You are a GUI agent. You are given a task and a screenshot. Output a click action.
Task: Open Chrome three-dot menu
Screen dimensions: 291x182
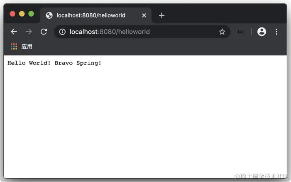tap(276, 32)
